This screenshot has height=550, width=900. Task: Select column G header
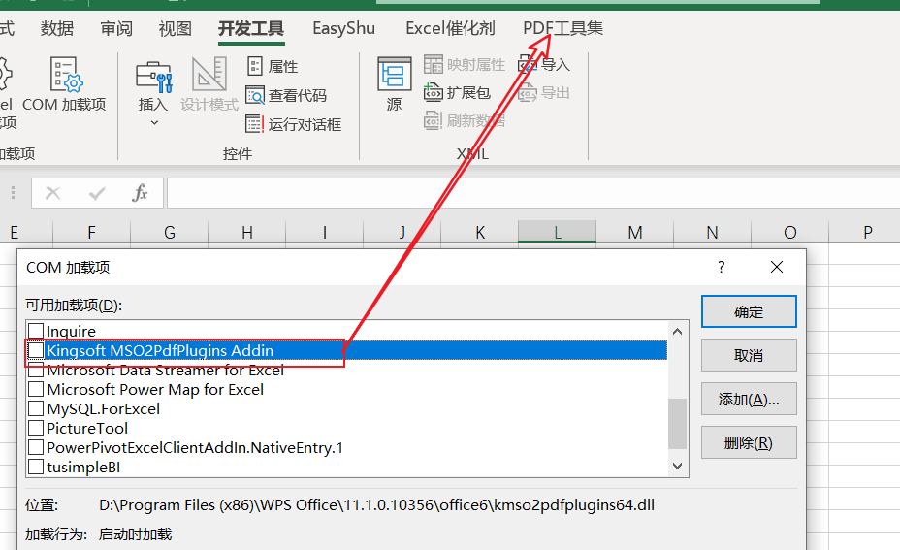[170, 233]
